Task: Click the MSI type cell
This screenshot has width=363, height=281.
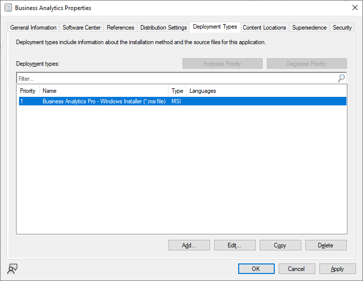Action: [176, 101]
